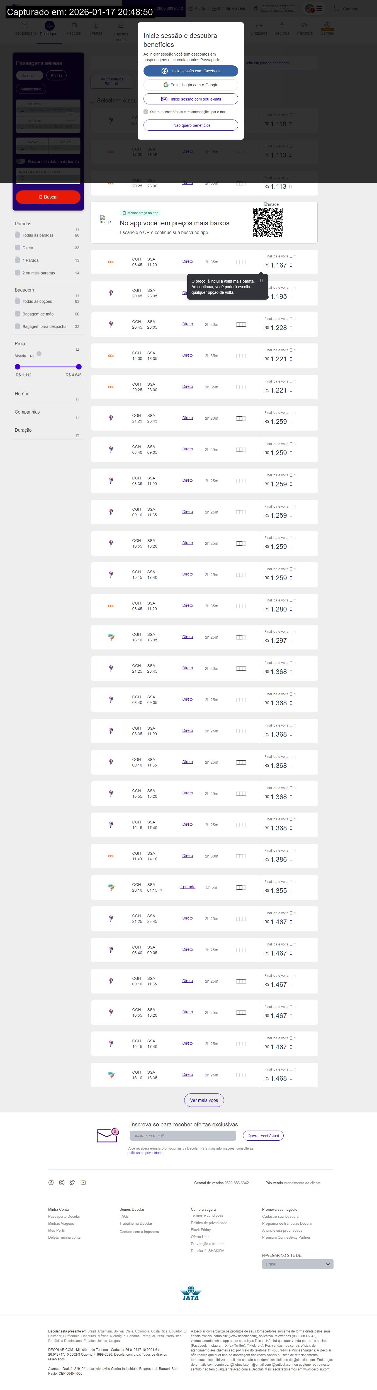
Task: Click the QR code image in app banner
Action: [x=268, y=222]
